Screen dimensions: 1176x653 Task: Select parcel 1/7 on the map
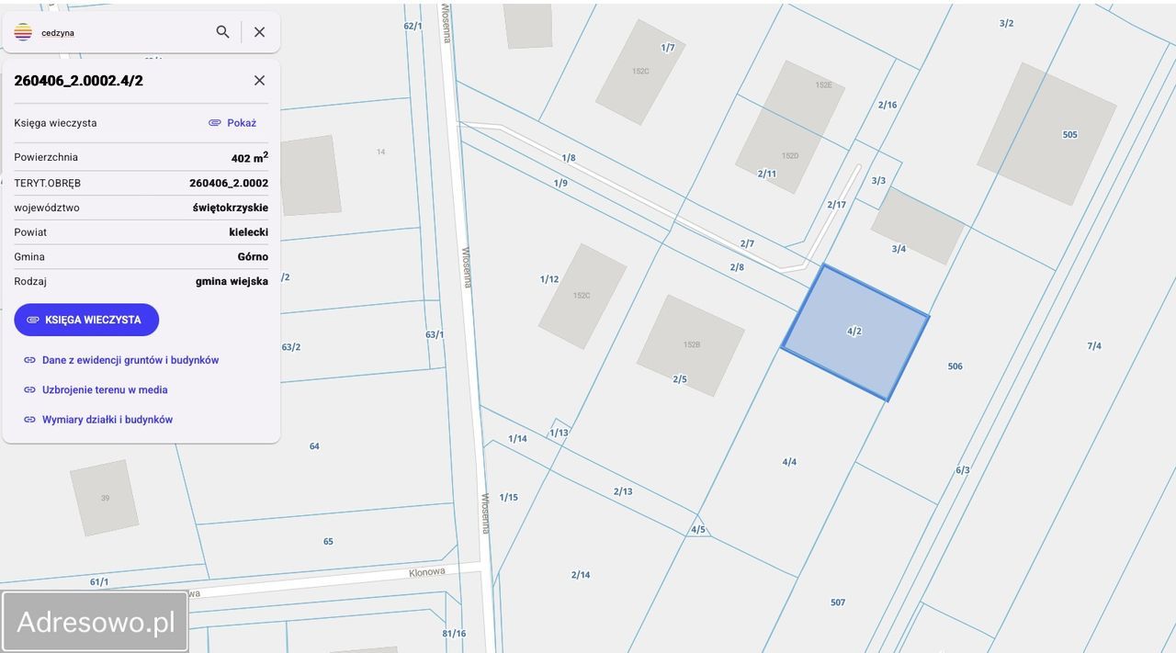pos(668,47)
